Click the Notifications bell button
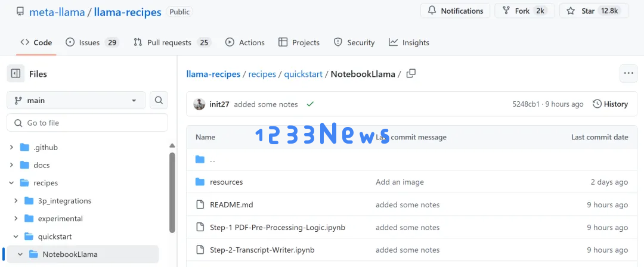644x267 pixels. [x=455, y=11]
